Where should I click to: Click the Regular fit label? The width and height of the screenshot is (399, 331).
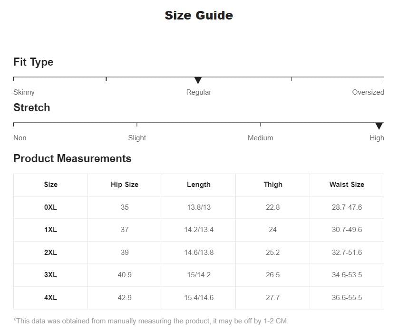coord(199,92)
